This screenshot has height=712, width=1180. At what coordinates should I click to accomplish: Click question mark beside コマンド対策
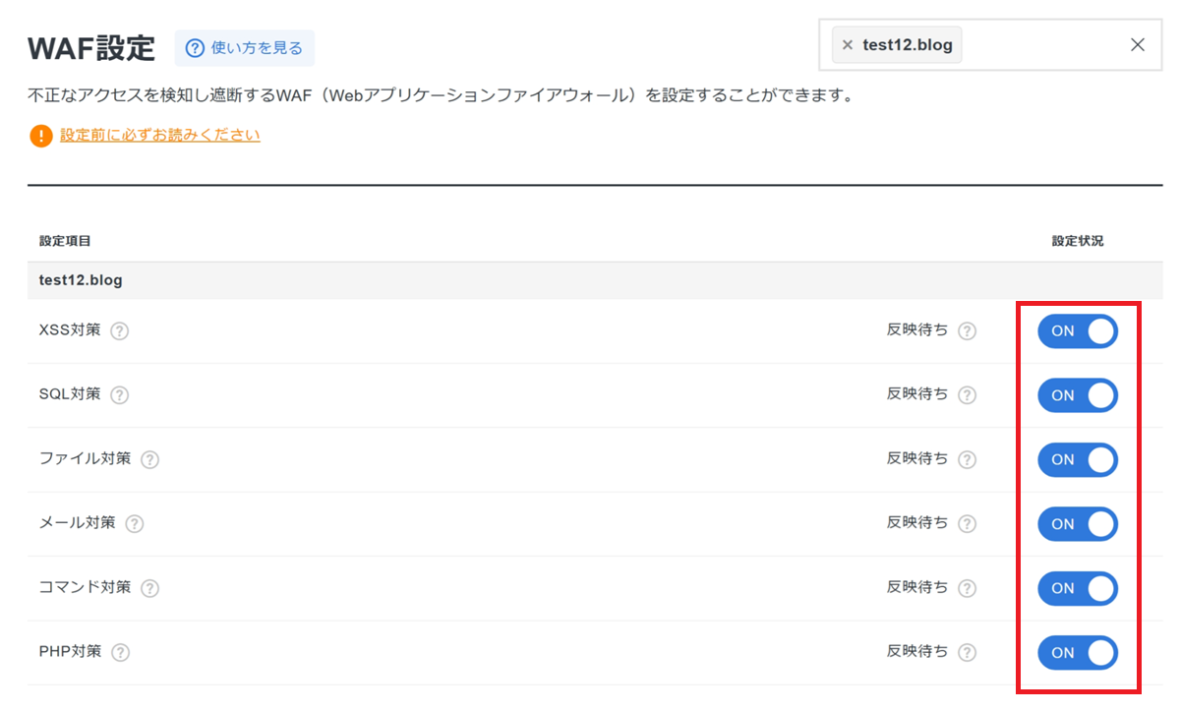click(x=149, y=588)
